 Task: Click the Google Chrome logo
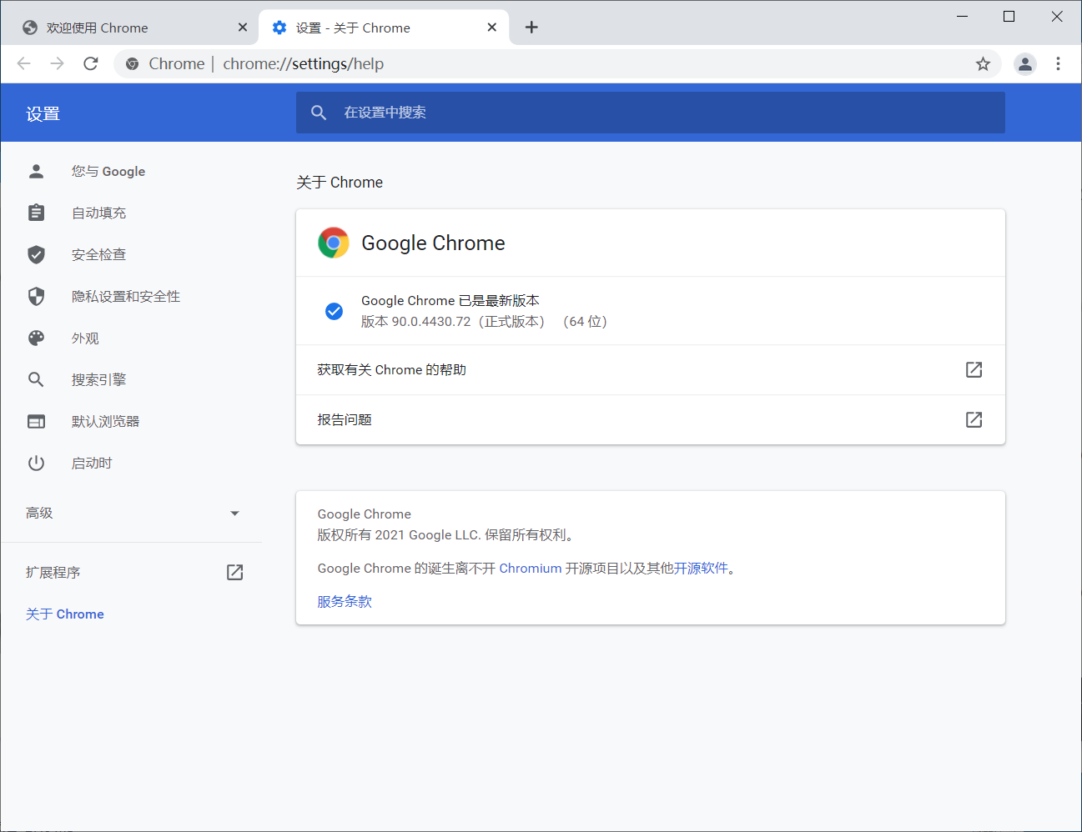(x=334, y=243)
